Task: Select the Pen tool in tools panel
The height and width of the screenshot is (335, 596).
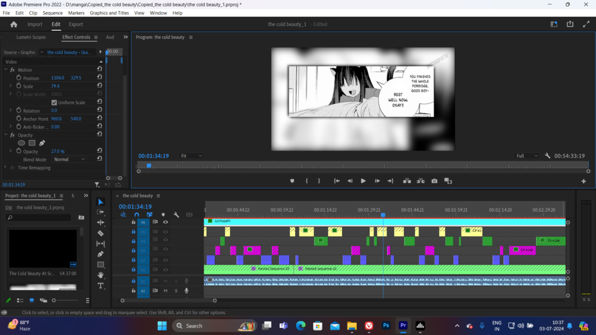Action: pyautogui.click(x=100, y=254)
